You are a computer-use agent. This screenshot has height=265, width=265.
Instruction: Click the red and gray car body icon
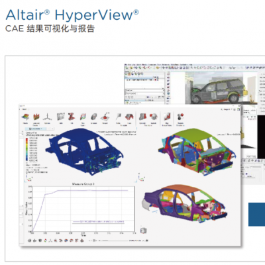click(129, 117)
